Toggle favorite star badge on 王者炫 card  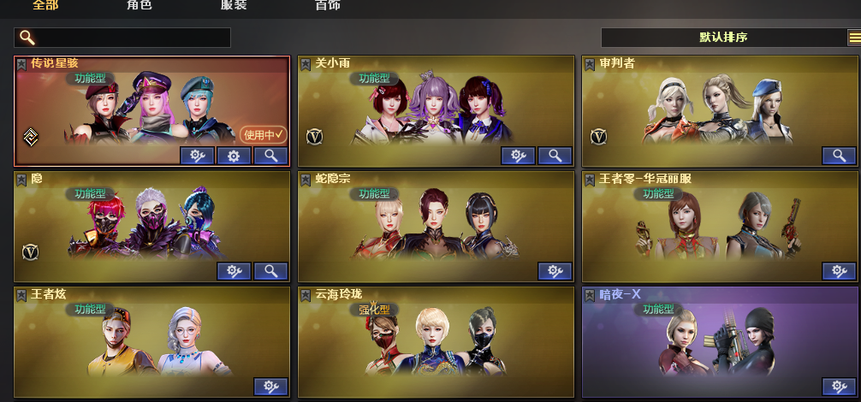(x=21, y=295)
